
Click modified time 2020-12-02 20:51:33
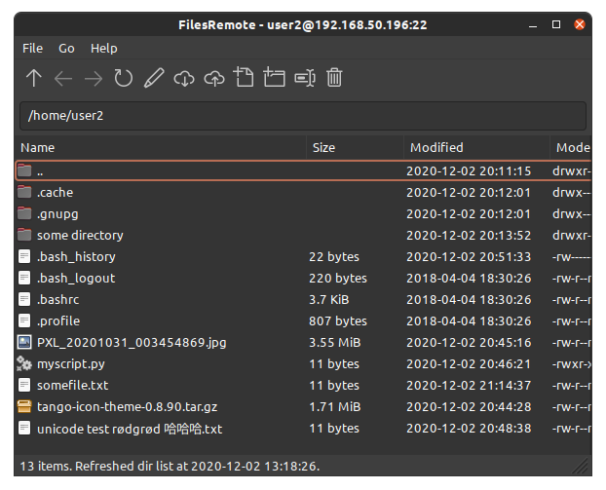pyautogui.click(x=469, y=256)
